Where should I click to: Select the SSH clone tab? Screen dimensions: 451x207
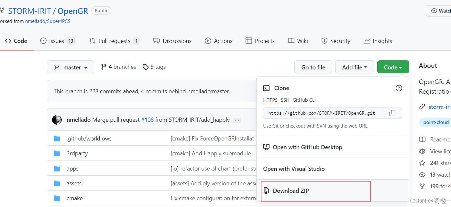tap(285, 100)
